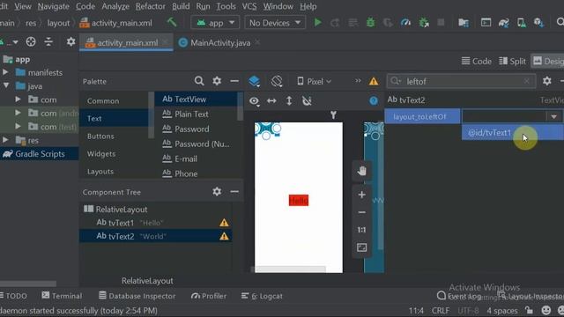Viewport: 564px width, 317px height.
Task: Toggle view options eye icon
Action: (x=255, y=101)
